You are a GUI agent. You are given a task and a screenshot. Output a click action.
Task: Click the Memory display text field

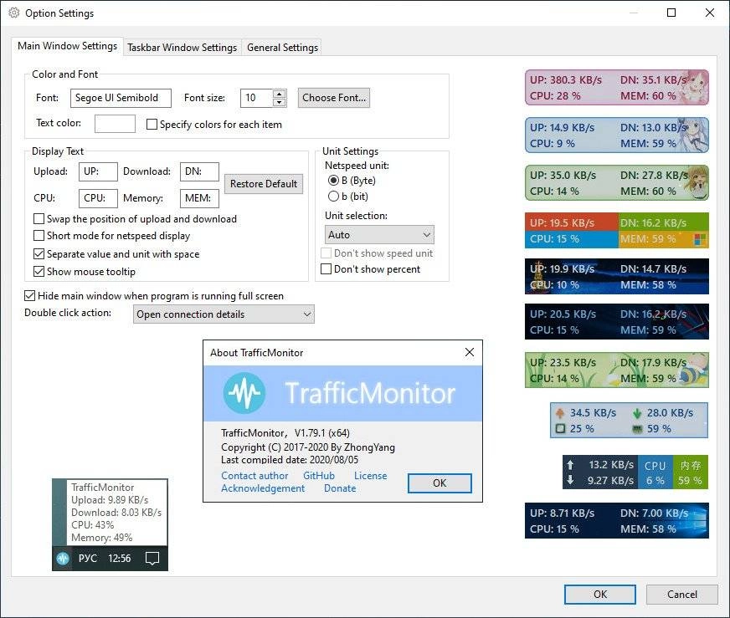(199, 198)
